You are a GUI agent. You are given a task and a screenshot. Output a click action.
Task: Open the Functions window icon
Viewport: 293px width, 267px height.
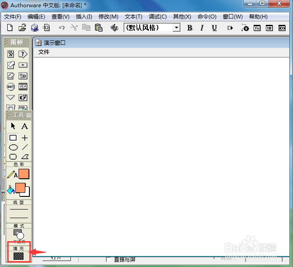[x=257, y=28]
